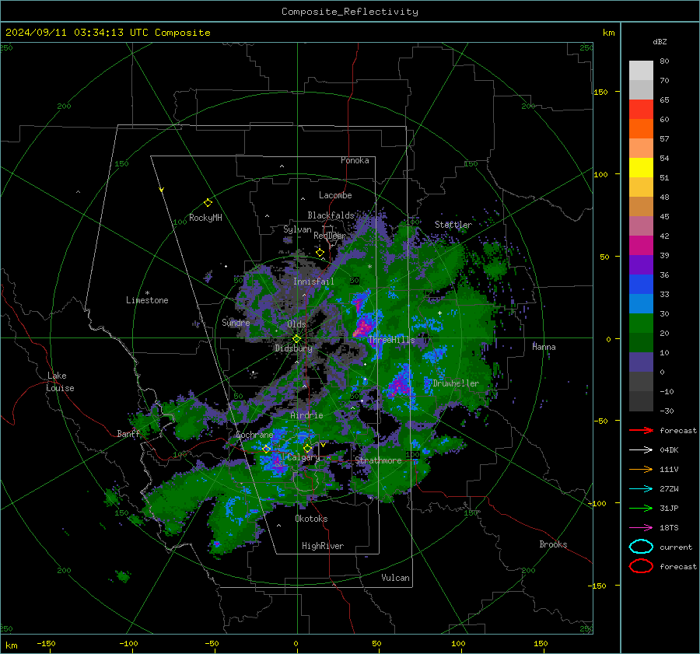
Task: Select the Strathmore label
Action: (378, 460)
